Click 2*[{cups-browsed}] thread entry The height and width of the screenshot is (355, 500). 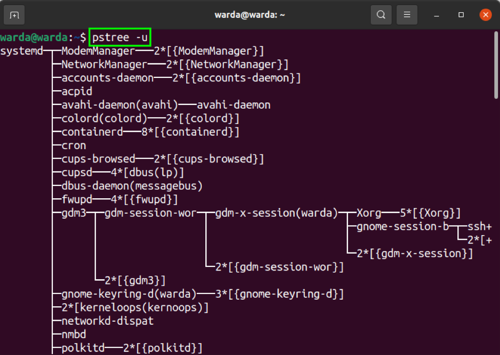[x=209, y=159]
